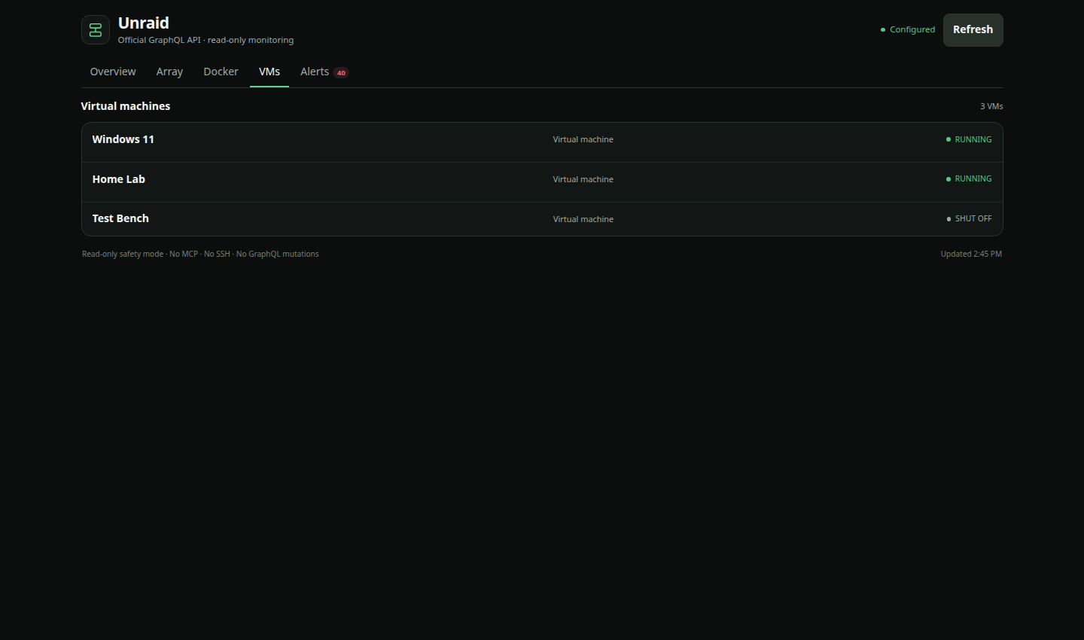Image resolution: width=1084 pixels, height=640 pixels.
Task: Switch to the Array tab
Action: 169,72
